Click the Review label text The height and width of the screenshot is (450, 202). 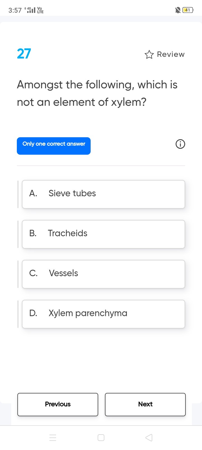pyautogui.click(x=171, y=54)
